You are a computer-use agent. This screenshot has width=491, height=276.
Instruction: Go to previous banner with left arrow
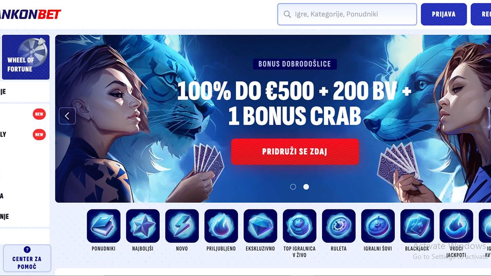(x=67, y=116)
